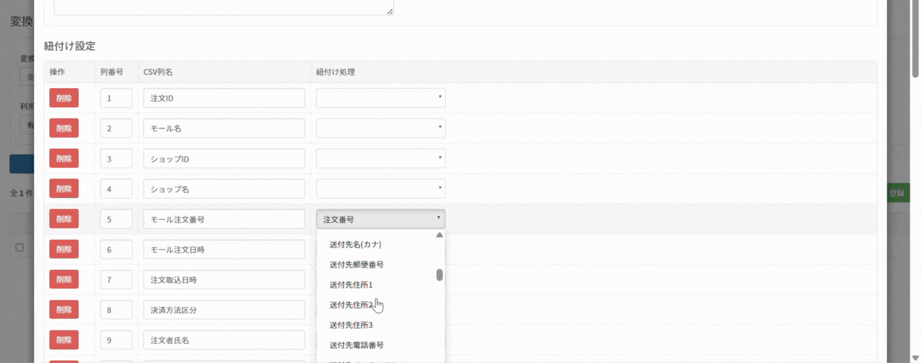
Task: Click the column number field showing 1
Action: [116, 98]
